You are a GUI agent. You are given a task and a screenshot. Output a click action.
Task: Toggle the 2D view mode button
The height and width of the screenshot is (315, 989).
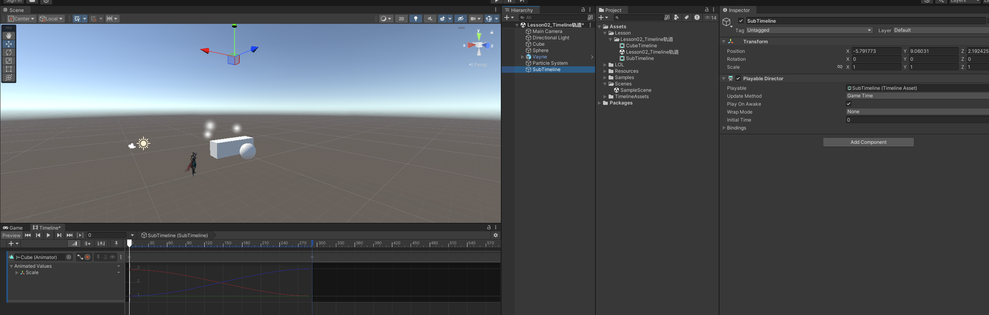point(401,19)
